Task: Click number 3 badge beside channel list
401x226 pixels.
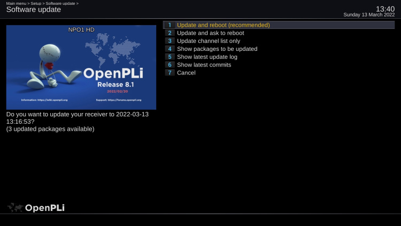Action: (x=169, y=41)
